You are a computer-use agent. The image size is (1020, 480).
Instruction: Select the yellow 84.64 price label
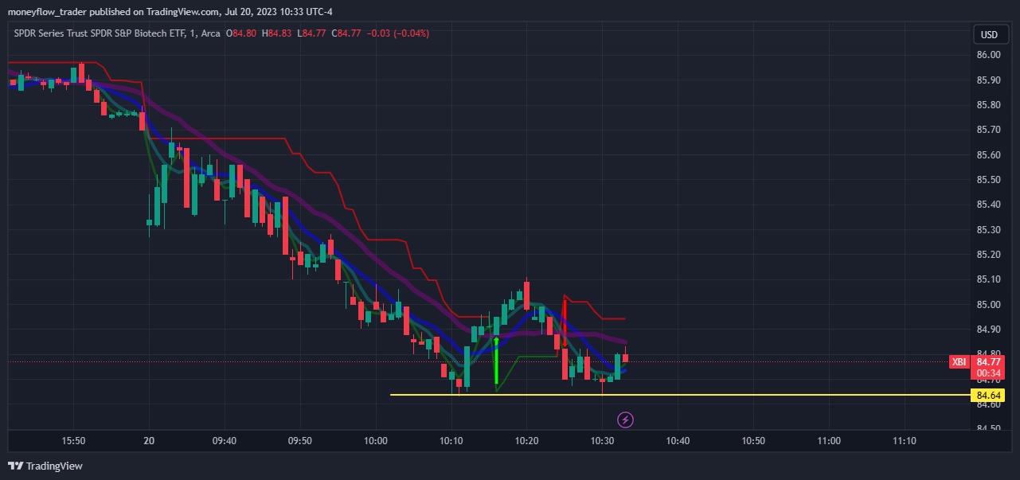pyautogui.click(x=989, y=395)
